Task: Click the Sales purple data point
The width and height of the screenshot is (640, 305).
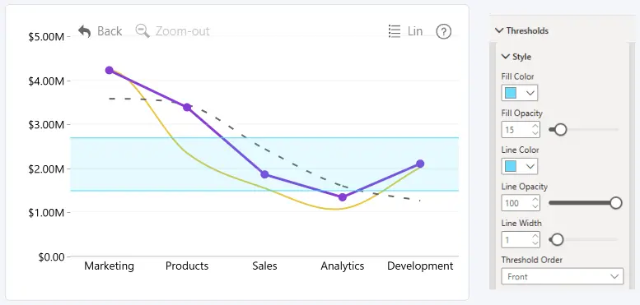Action: point(264,174)
